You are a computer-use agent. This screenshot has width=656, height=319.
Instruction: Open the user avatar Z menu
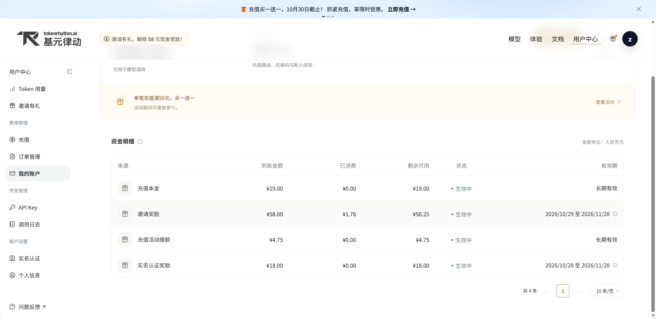click(x=630, y=39)
